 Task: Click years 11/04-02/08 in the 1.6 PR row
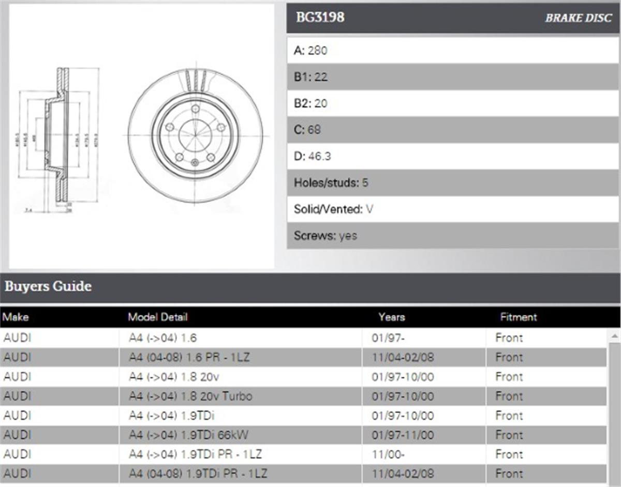point(424,357)
